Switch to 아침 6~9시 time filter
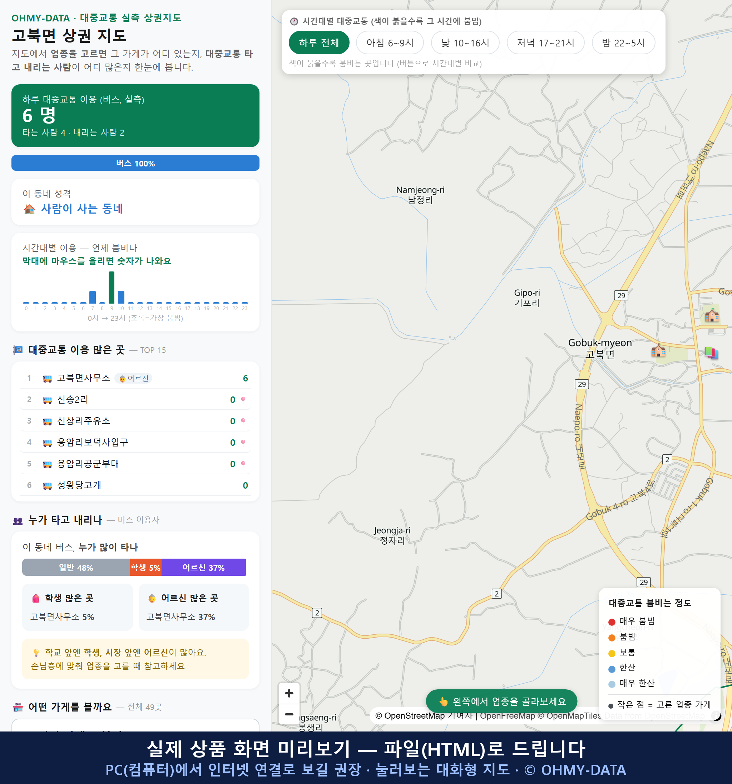Viewport: 732px width, 784px height. pos(390,43)
